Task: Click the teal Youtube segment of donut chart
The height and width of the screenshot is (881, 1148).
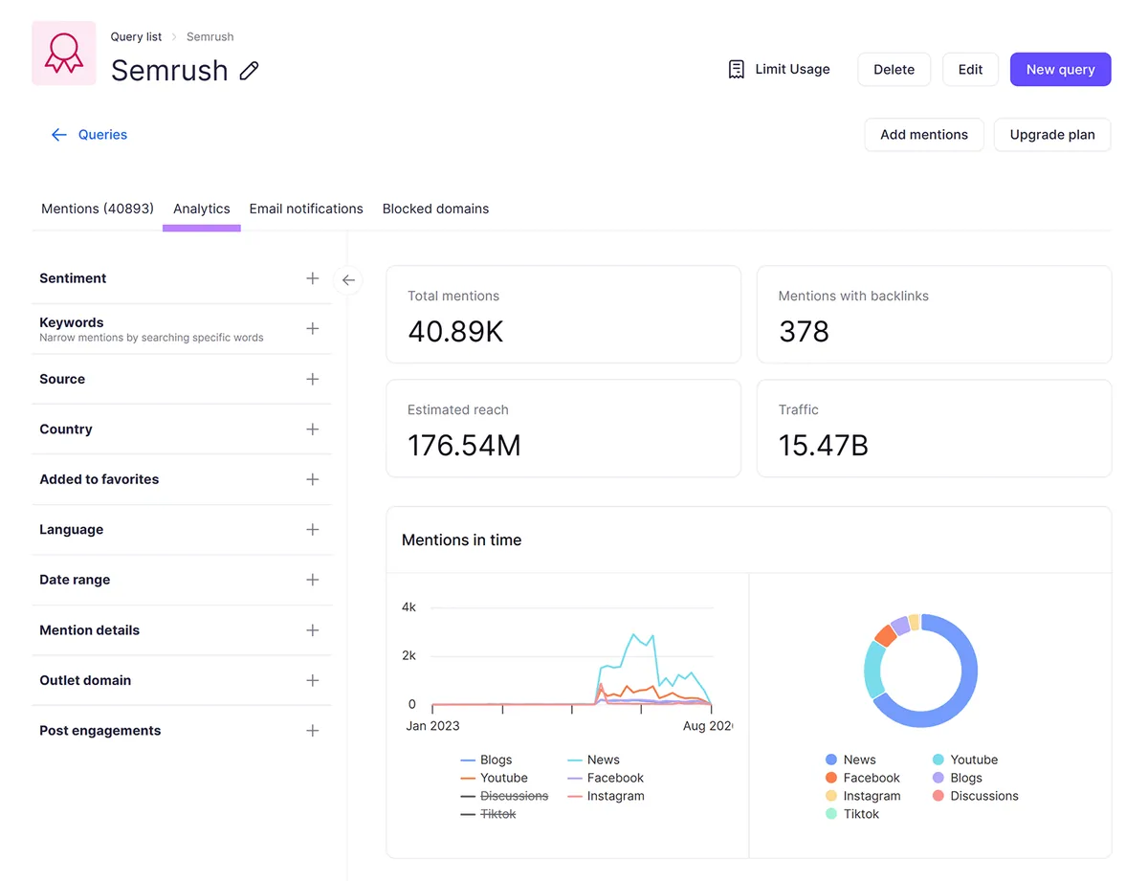Action: click(x=872, y=670)
